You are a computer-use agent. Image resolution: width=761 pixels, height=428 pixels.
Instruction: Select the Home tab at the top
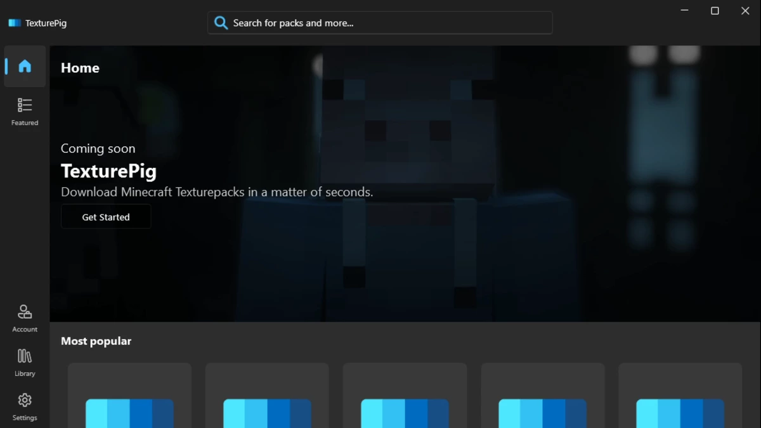[80, 68]
